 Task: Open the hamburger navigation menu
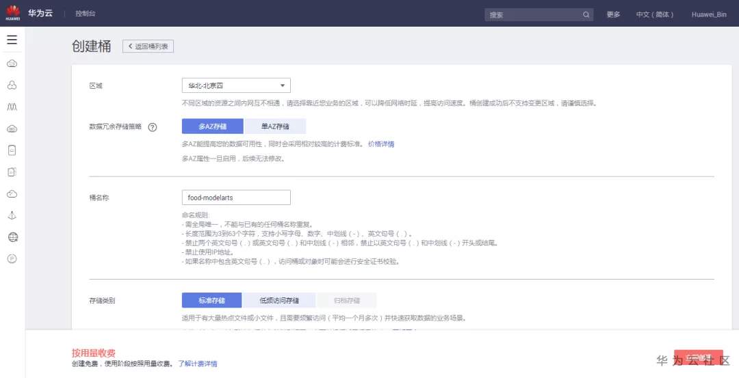[12, 40]
